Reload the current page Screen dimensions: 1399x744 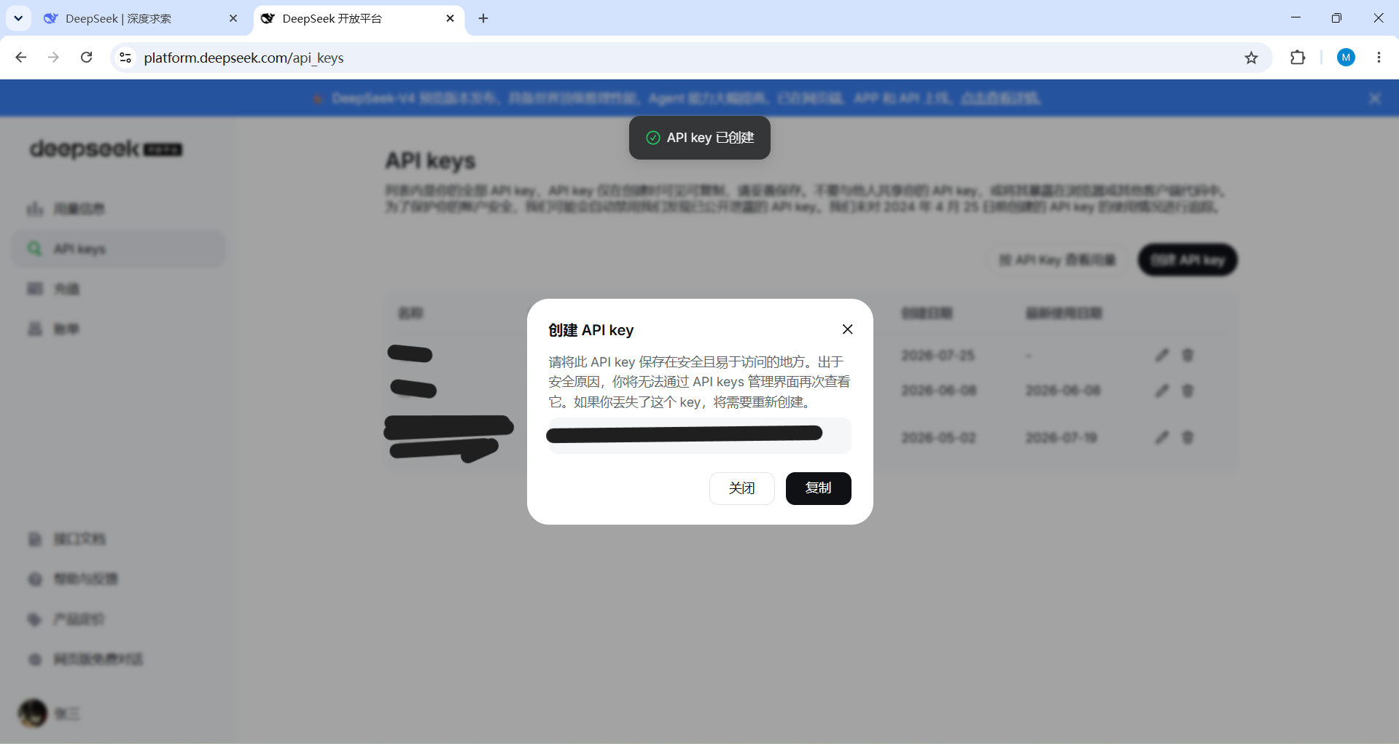coord(86,58)
